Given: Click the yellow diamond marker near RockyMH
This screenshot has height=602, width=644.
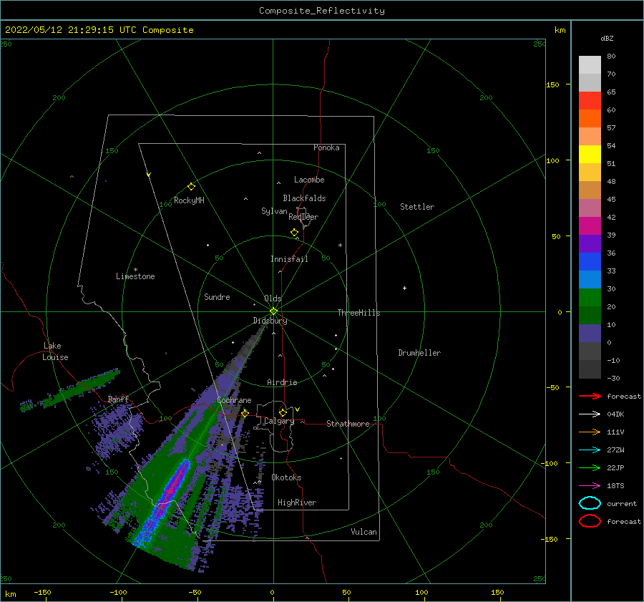Looking at the screenshot, I should (x=191, y=187).
